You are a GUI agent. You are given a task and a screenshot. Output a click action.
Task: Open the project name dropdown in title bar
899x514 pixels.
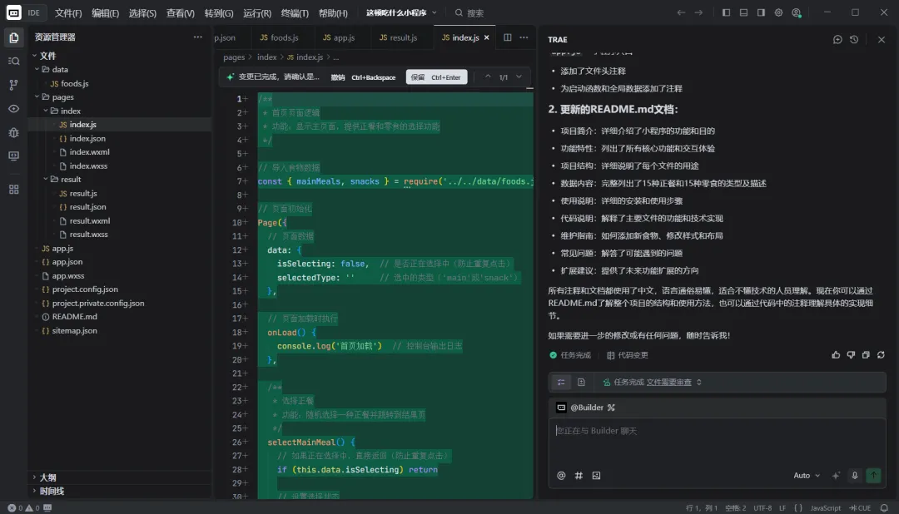click(401, 12)
